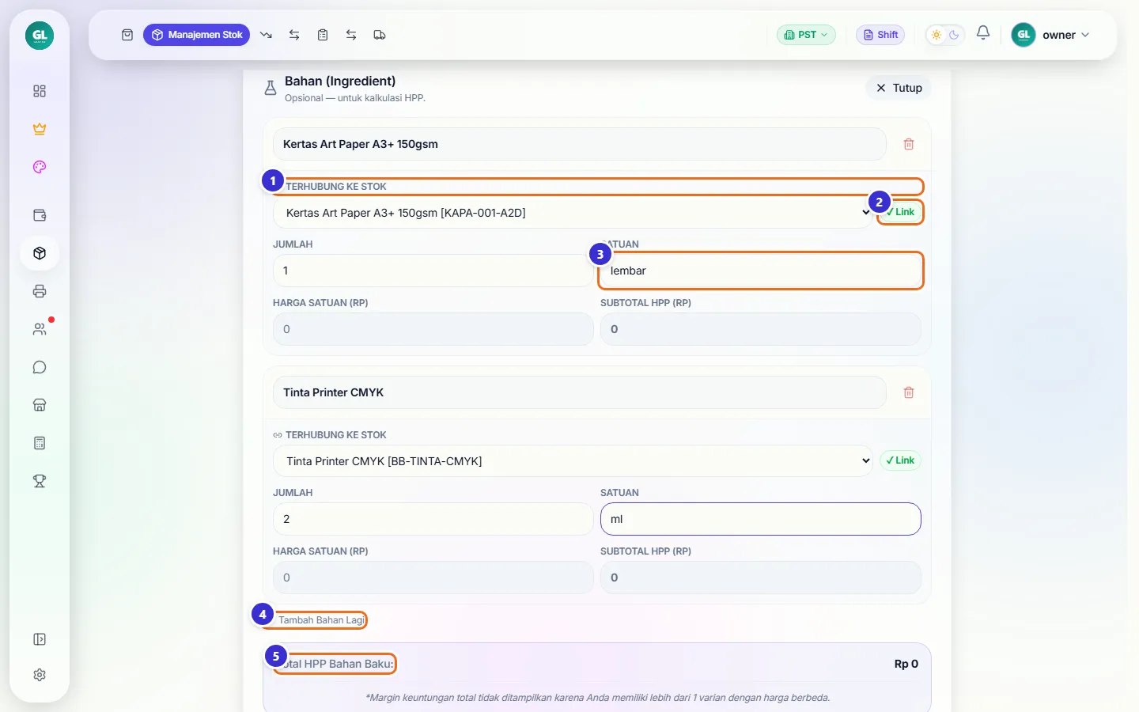This screenshot has width=1139, height=712.
Task: Click the Rp 0 total HPP value
Action: [x=906, y=664]
